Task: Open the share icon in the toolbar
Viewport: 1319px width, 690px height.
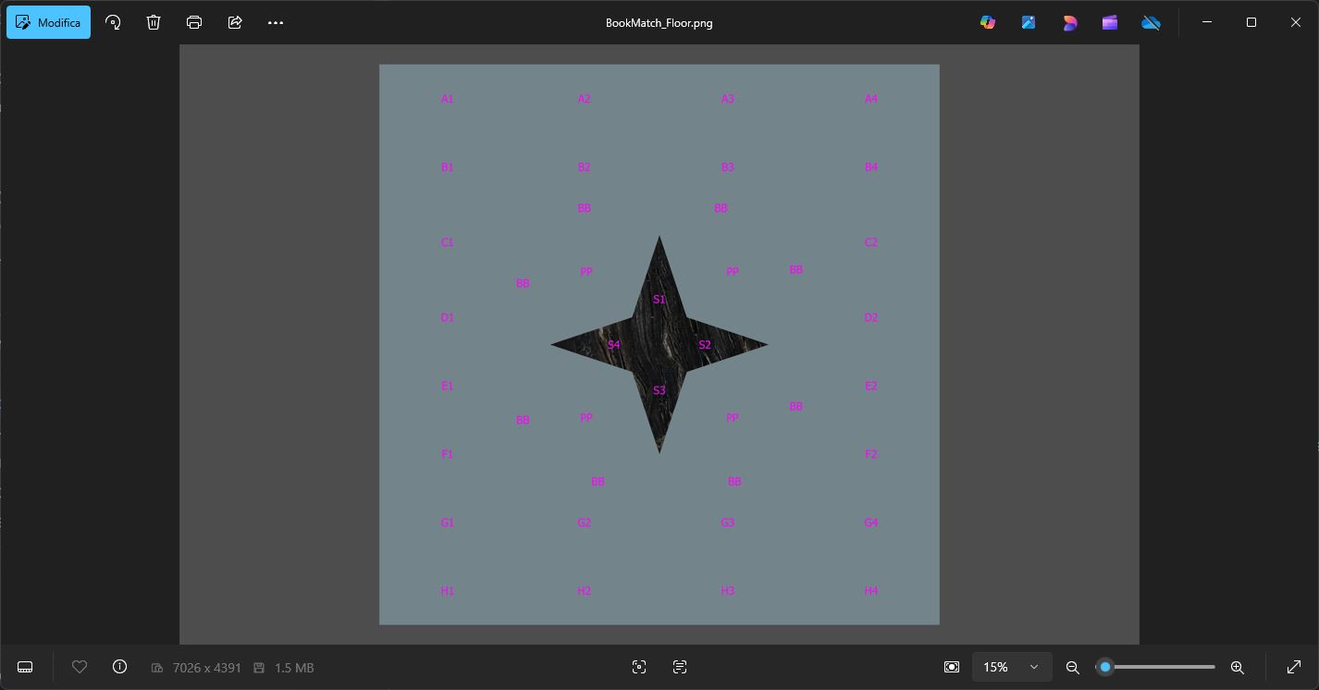Action: [235, 22]
